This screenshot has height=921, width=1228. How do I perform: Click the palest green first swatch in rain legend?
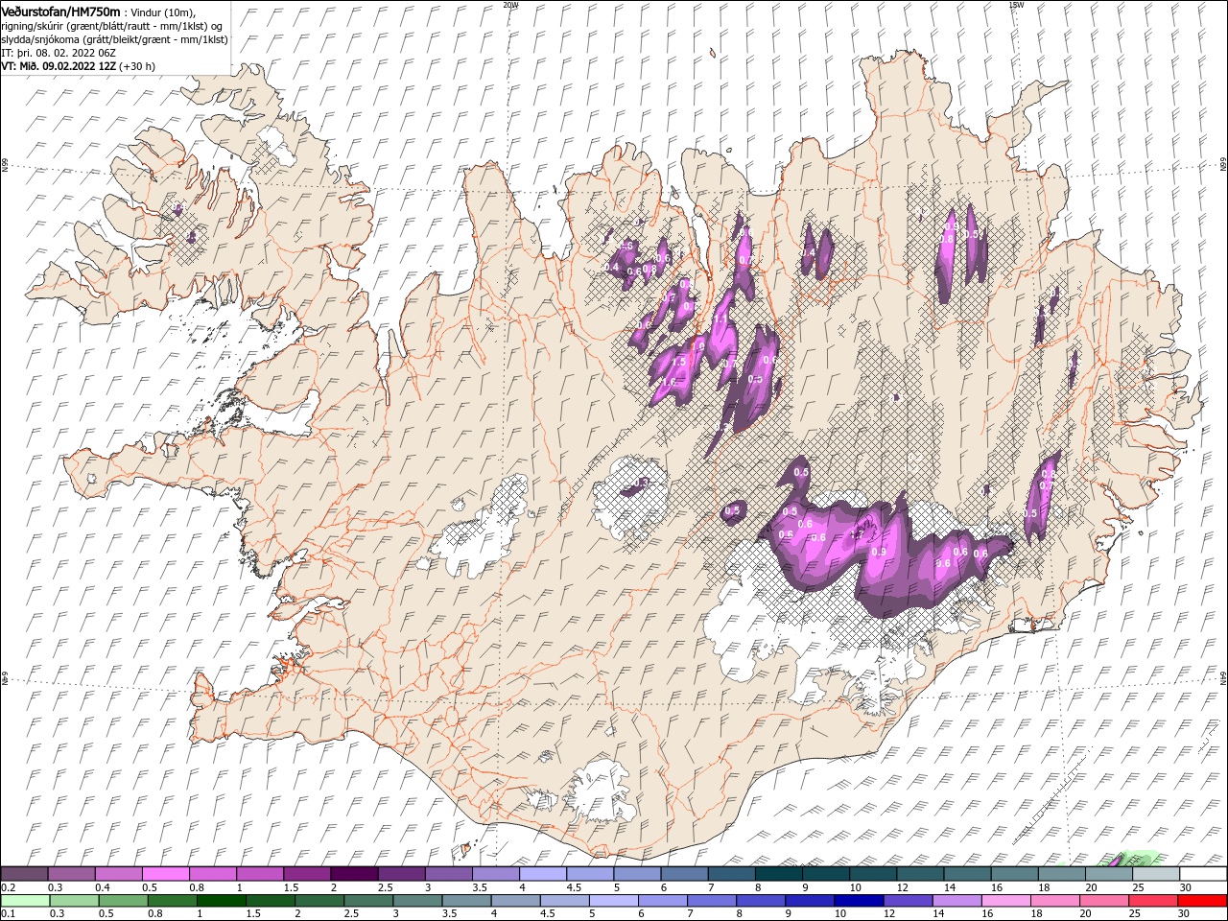coord(24,901)
